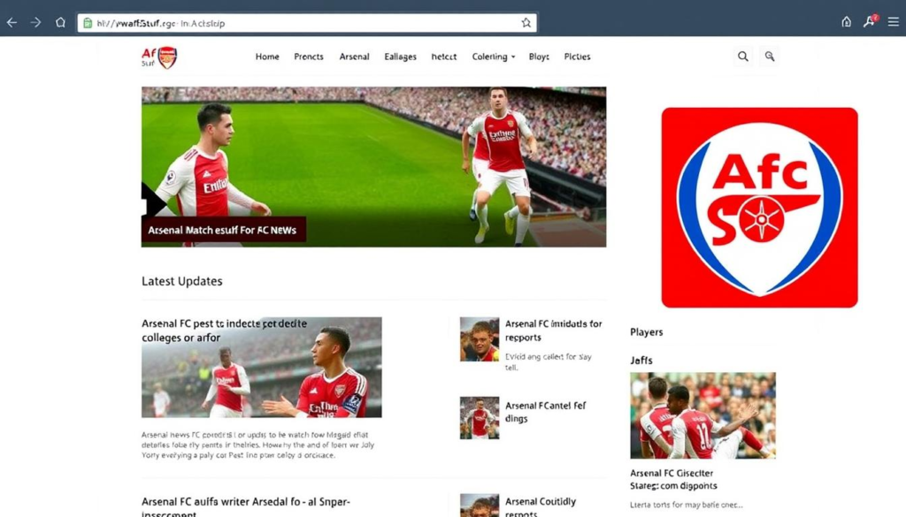
Task: Click the large AFC logo banner
Action: click(759, 208)
